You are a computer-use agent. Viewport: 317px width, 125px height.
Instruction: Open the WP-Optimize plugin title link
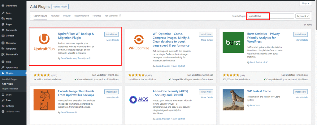[171, 40]
